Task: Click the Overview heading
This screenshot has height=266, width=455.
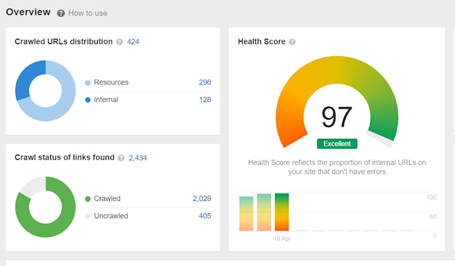Action: click(x=28, y=12)
